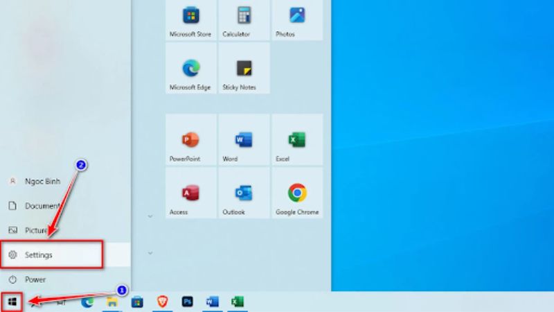Viewport: 554px width, 312px height.
Task: Open Photoshop from the taskbar
Action: point(187,302)
